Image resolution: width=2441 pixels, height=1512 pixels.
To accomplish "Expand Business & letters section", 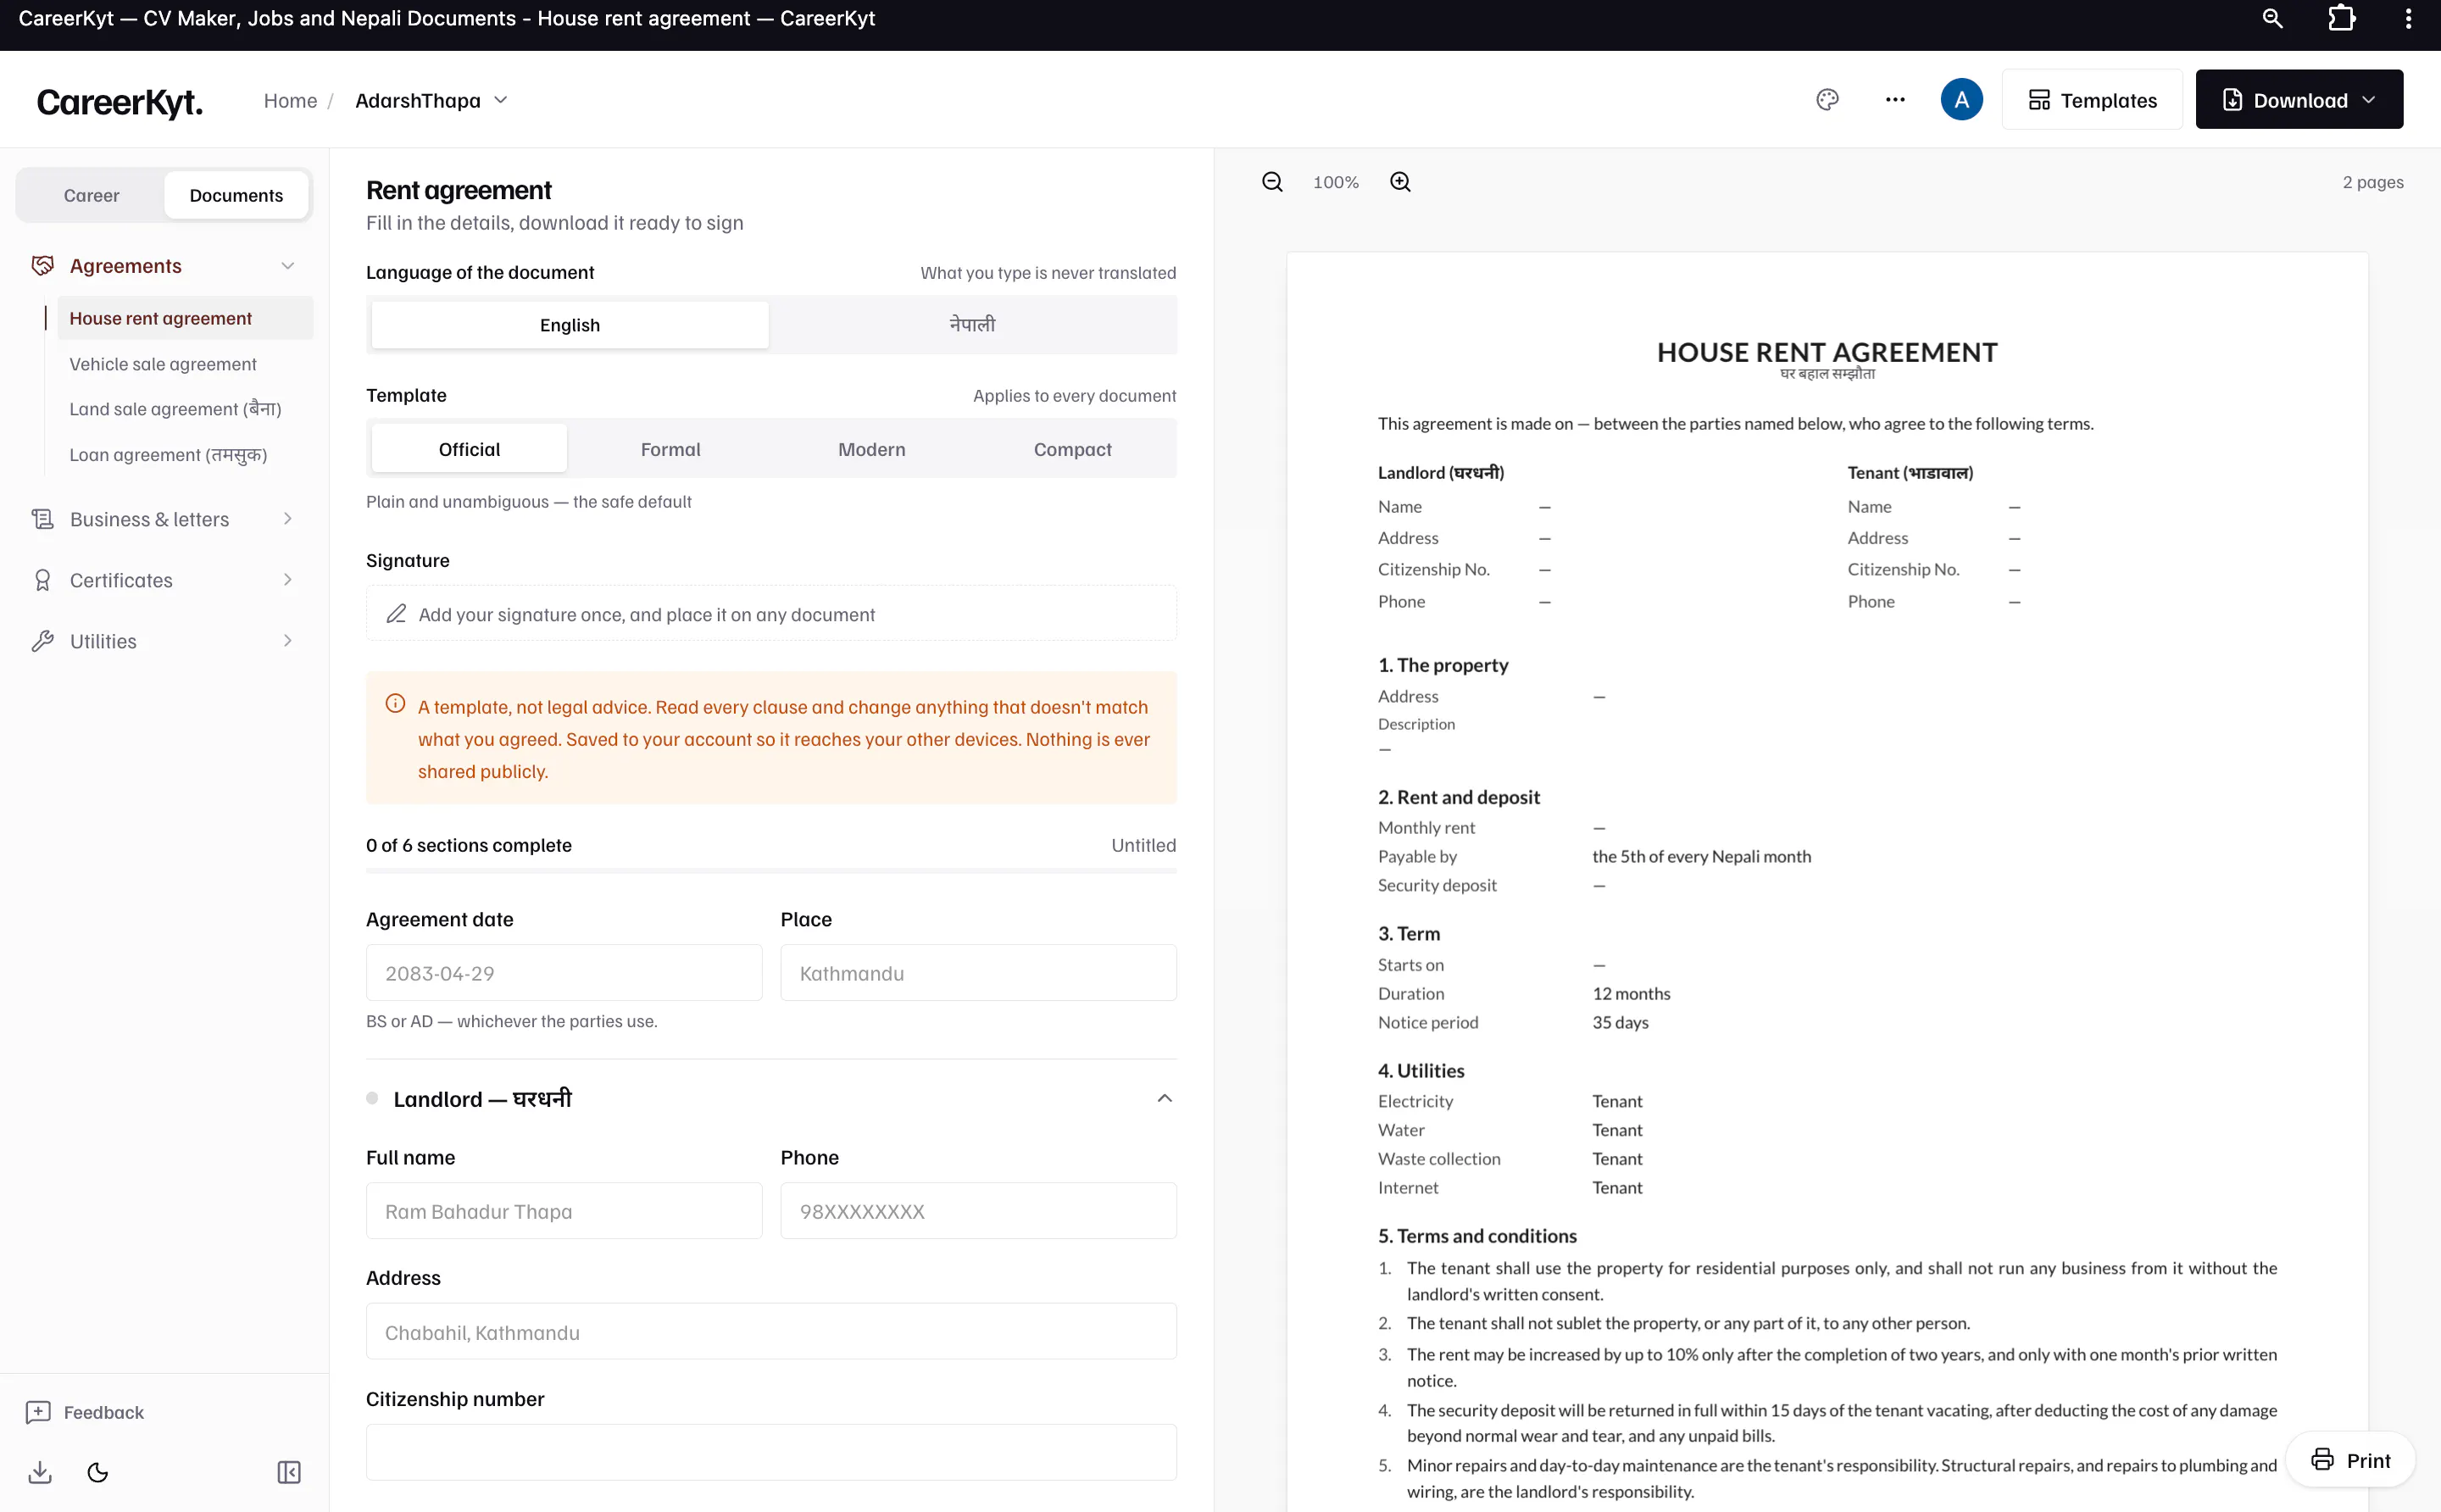I will pos(288,519).
